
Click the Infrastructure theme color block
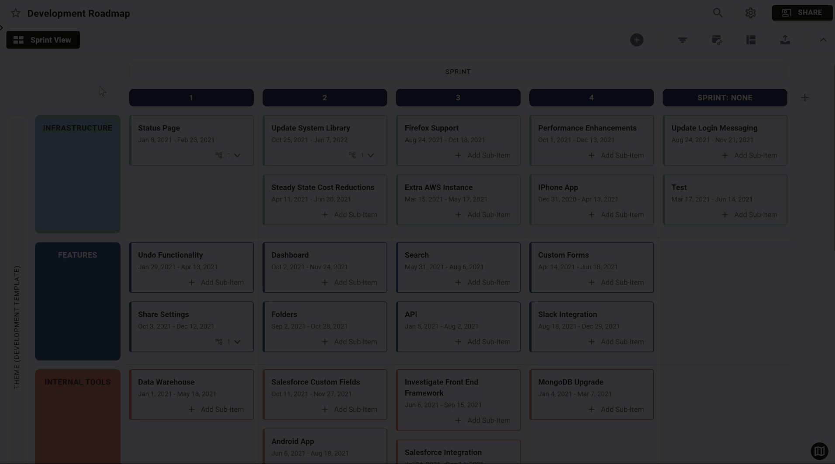[x=78, y=174]
